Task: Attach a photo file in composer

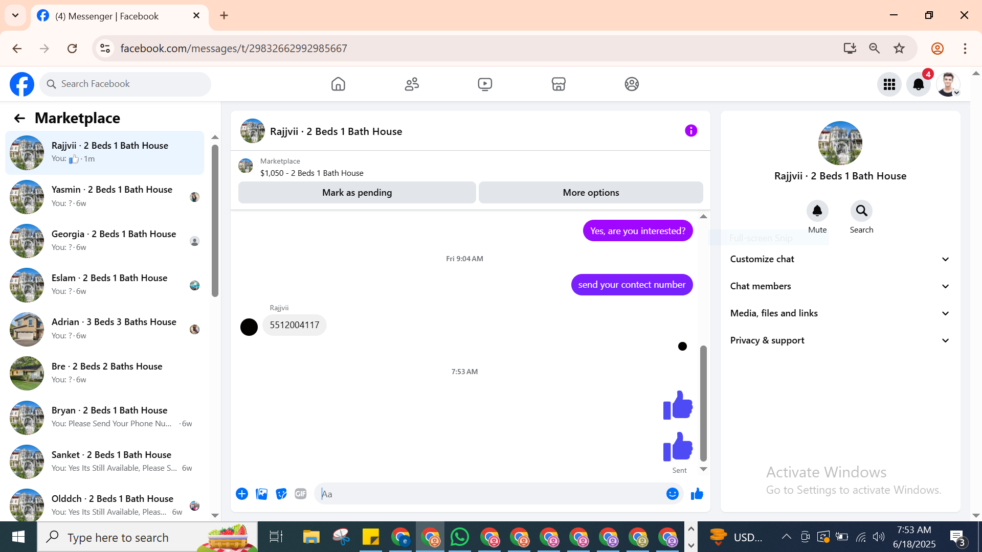Action: [262, 494]
